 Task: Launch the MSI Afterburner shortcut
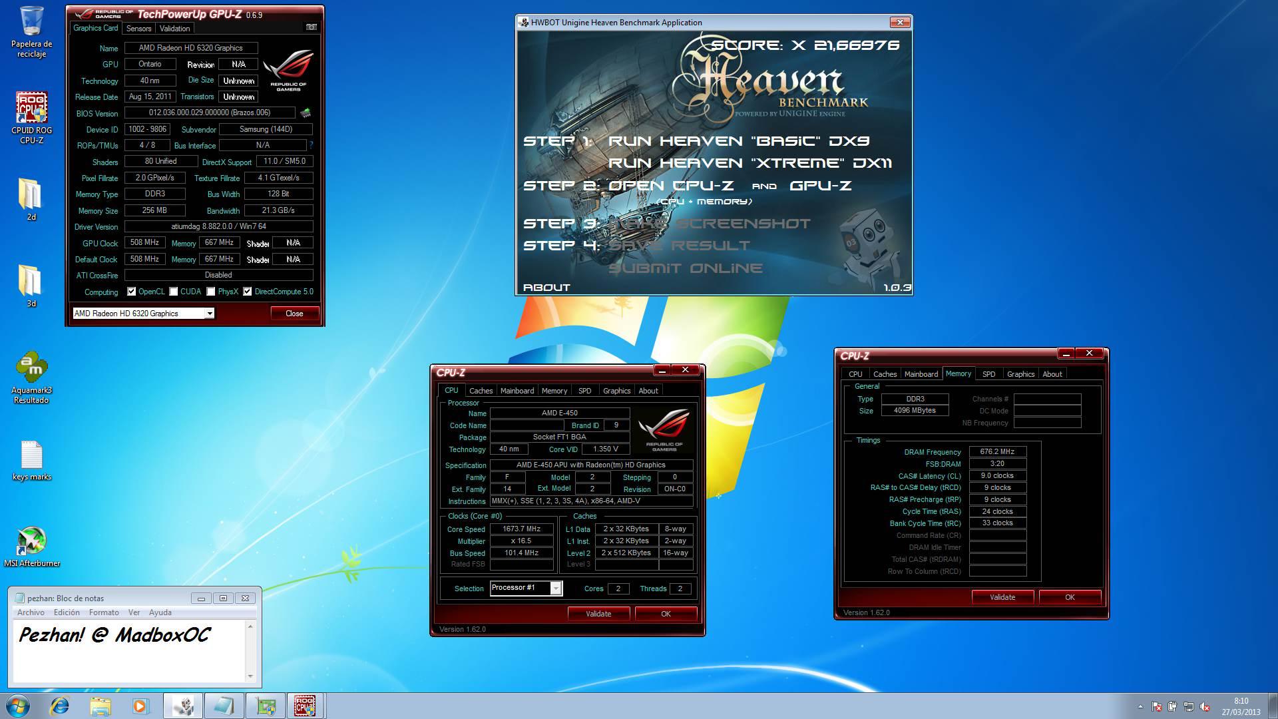pos(31,547)
